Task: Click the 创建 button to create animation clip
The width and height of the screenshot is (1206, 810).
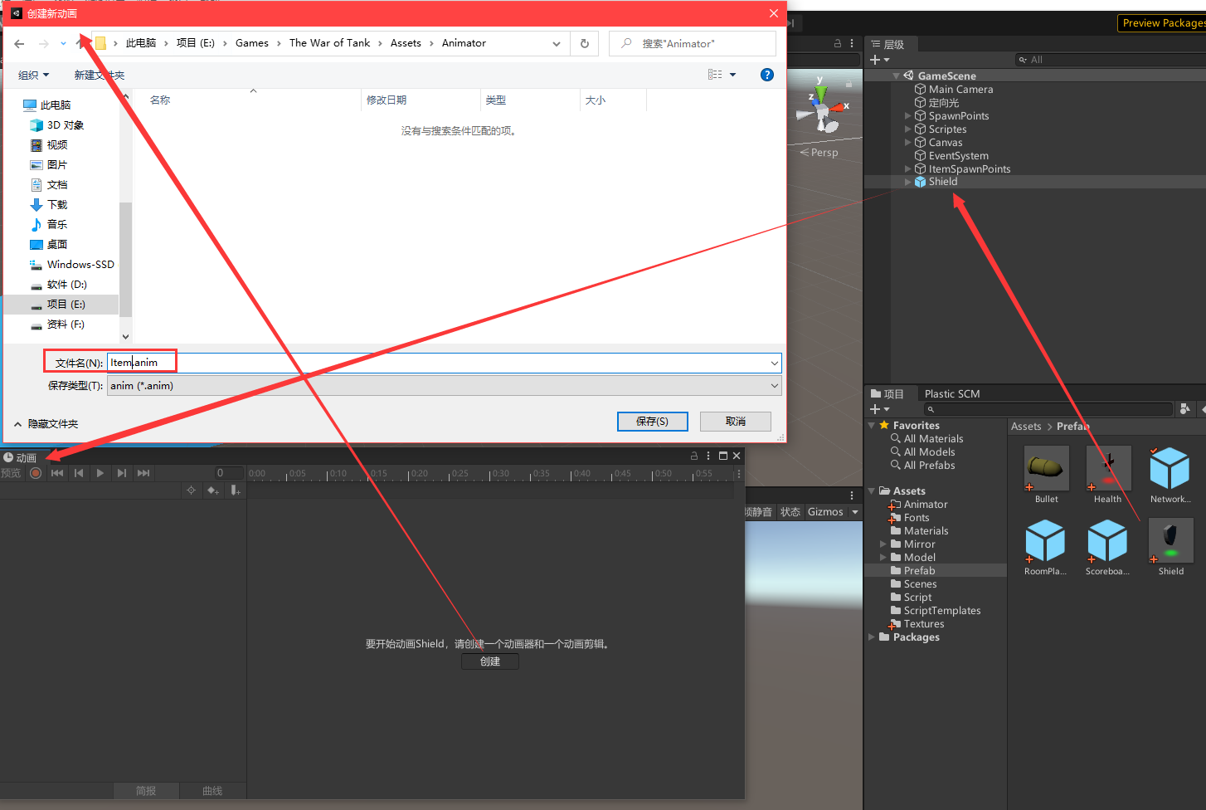Action: pos(489,661)
